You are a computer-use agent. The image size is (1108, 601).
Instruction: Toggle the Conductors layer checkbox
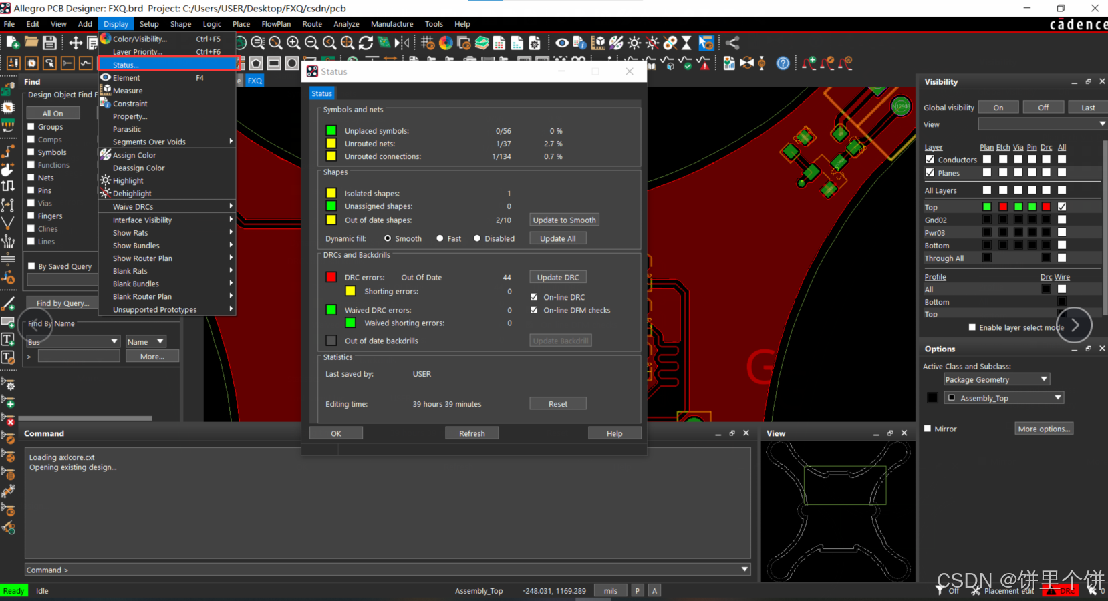pos(930,160)
